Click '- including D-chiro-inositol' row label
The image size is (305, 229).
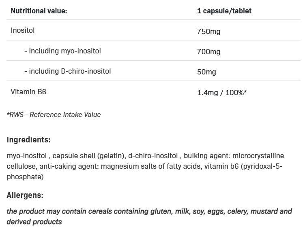coord(67,71)
